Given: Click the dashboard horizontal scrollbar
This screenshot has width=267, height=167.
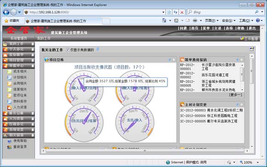Looking at the screenshot, I should [x=145, y=151].
